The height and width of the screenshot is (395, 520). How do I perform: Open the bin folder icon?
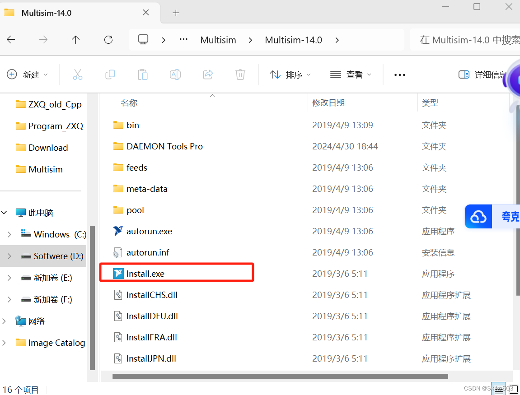tap(118, 125)
